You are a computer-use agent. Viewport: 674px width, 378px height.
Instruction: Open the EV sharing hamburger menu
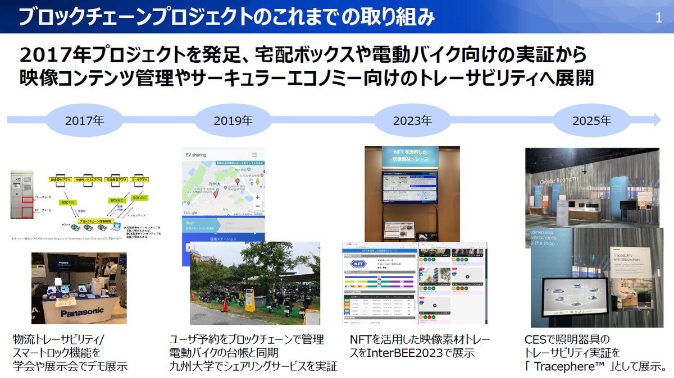[254, 155]
